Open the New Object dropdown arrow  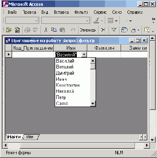pos(138,30)
